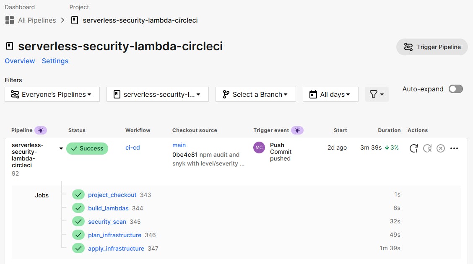Rerun the workflow from start
Screen dimensions: 473x264
click(x=413, y=148)
